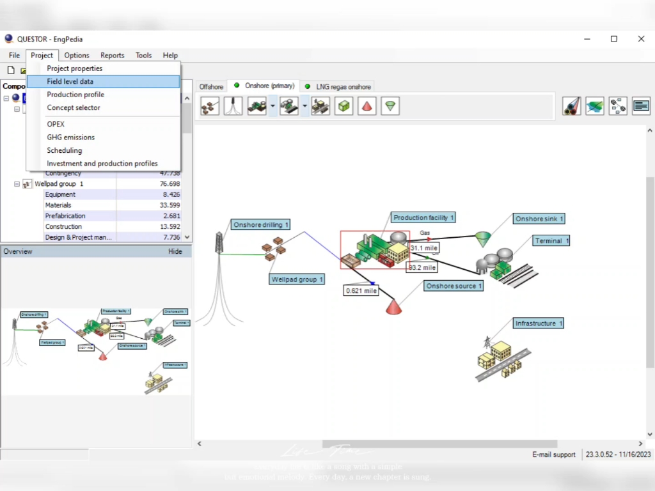Choose GHG emissions menu item
Viewport: 655px width, 491px height.
104,137
